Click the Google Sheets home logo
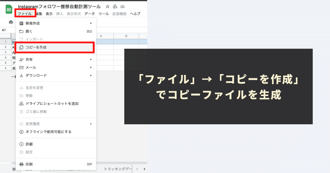 (x=9, y=9)
